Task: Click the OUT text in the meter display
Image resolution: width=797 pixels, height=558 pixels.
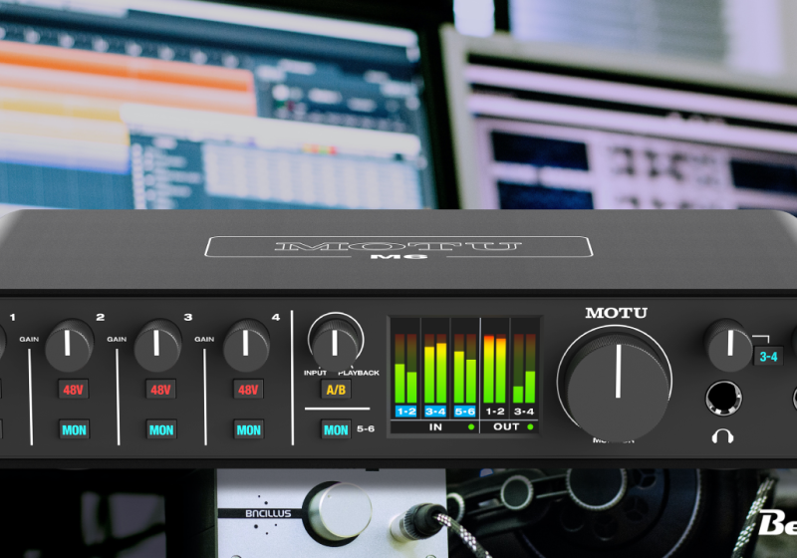Action: pos(506,426)
